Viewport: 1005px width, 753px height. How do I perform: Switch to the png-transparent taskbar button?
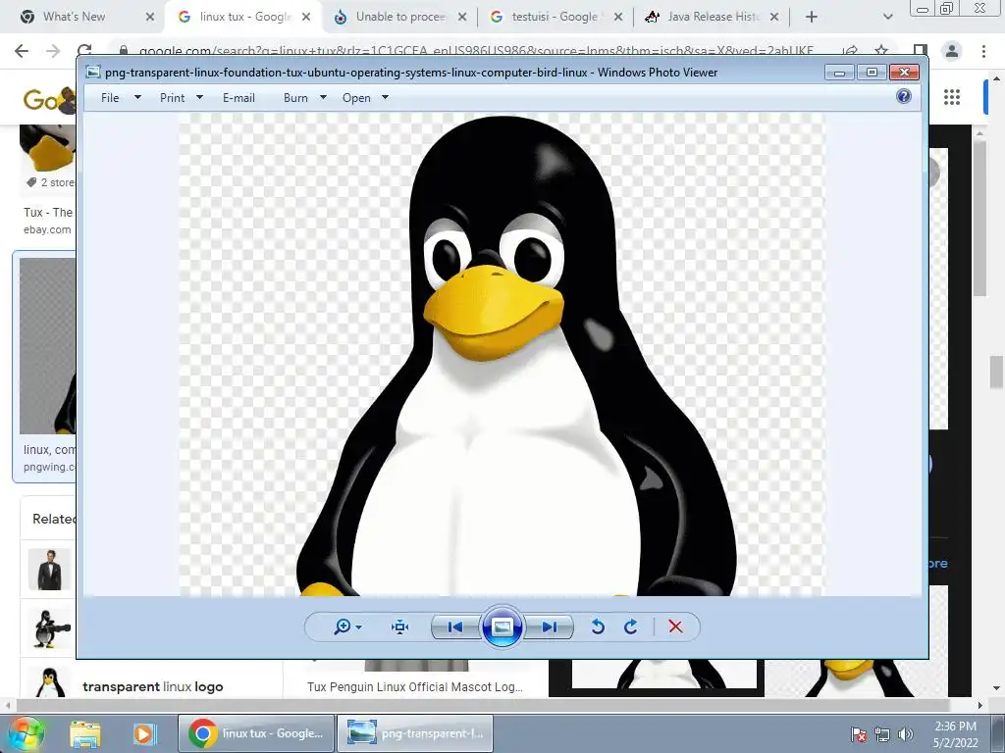[x=415, y=733]
